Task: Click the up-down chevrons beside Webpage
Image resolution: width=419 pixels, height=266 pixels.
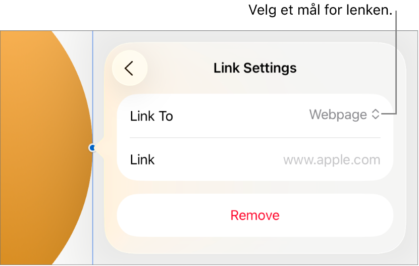Action: click(376, 114)
